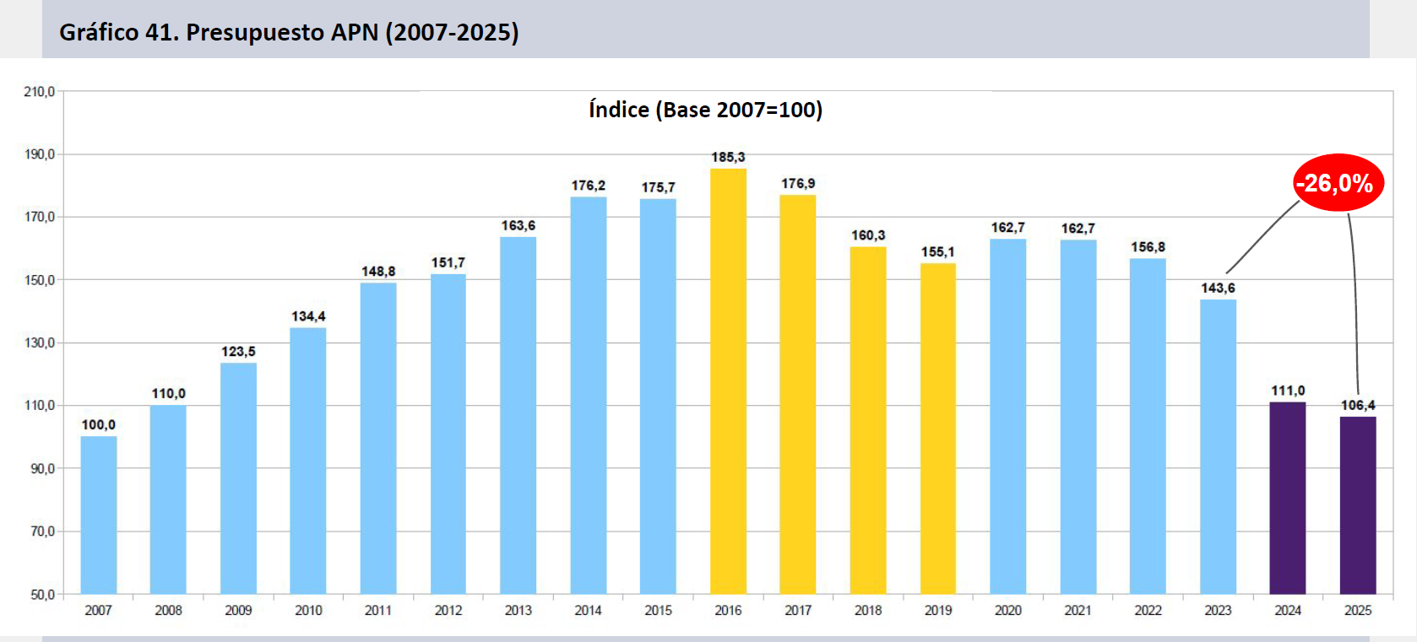Select the yellow 2016 bar
The image size is (1417, 642).
coord(728,381)
